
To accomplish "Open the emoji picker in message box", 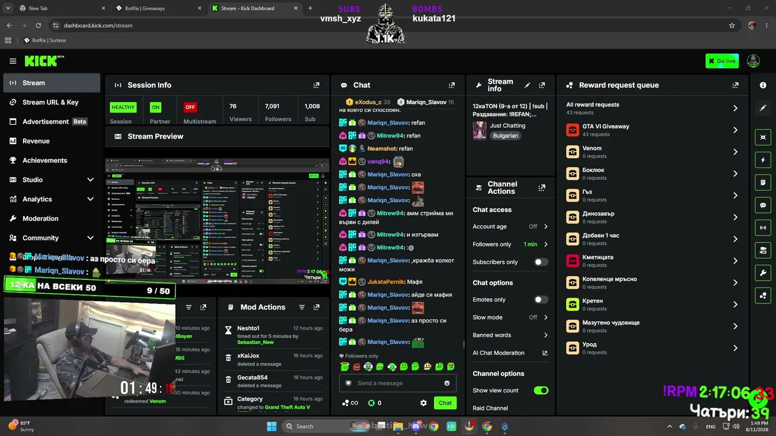I will pyautogui.click(x=447, y=383).
